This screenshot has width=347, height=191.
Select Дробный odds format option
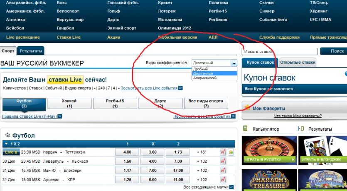(214, 69)
